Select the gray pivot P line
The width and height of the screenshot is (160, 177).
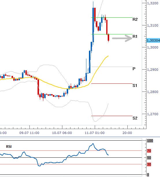click(x=112, y=67)
